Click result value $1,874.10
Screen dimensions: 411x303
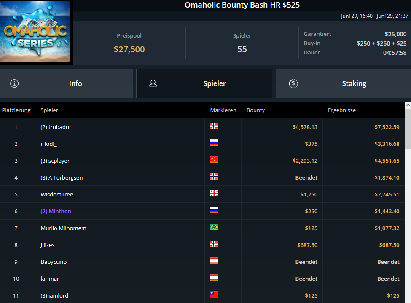[387, 177]
